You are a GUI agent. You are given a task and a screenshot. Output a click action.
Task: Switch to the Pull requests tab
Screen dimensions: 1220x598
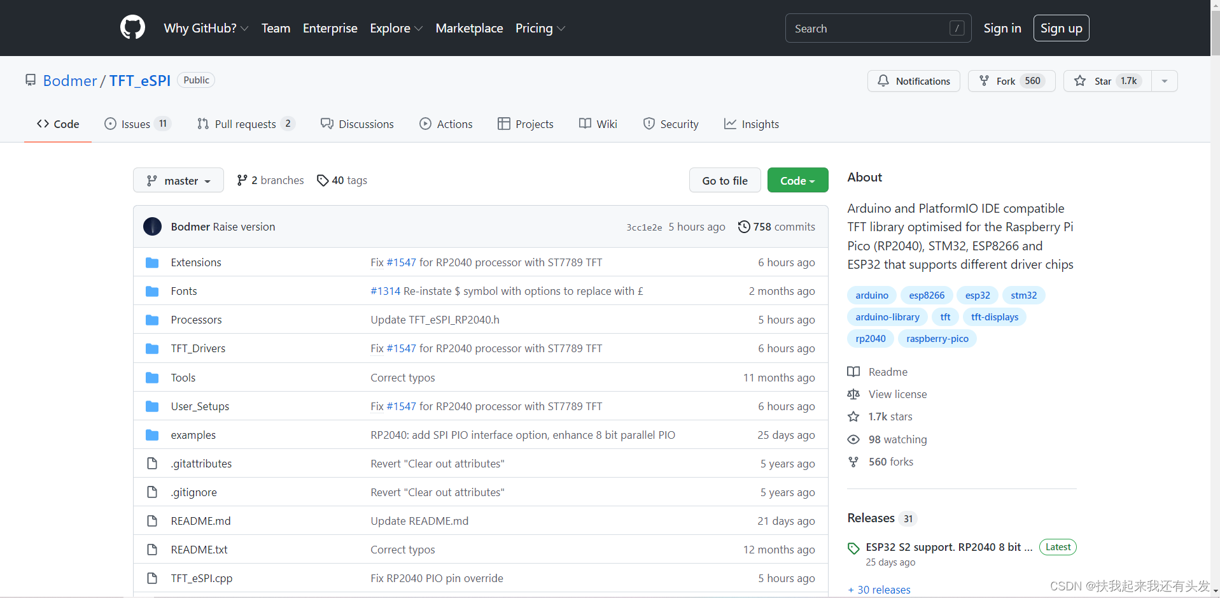246,124
